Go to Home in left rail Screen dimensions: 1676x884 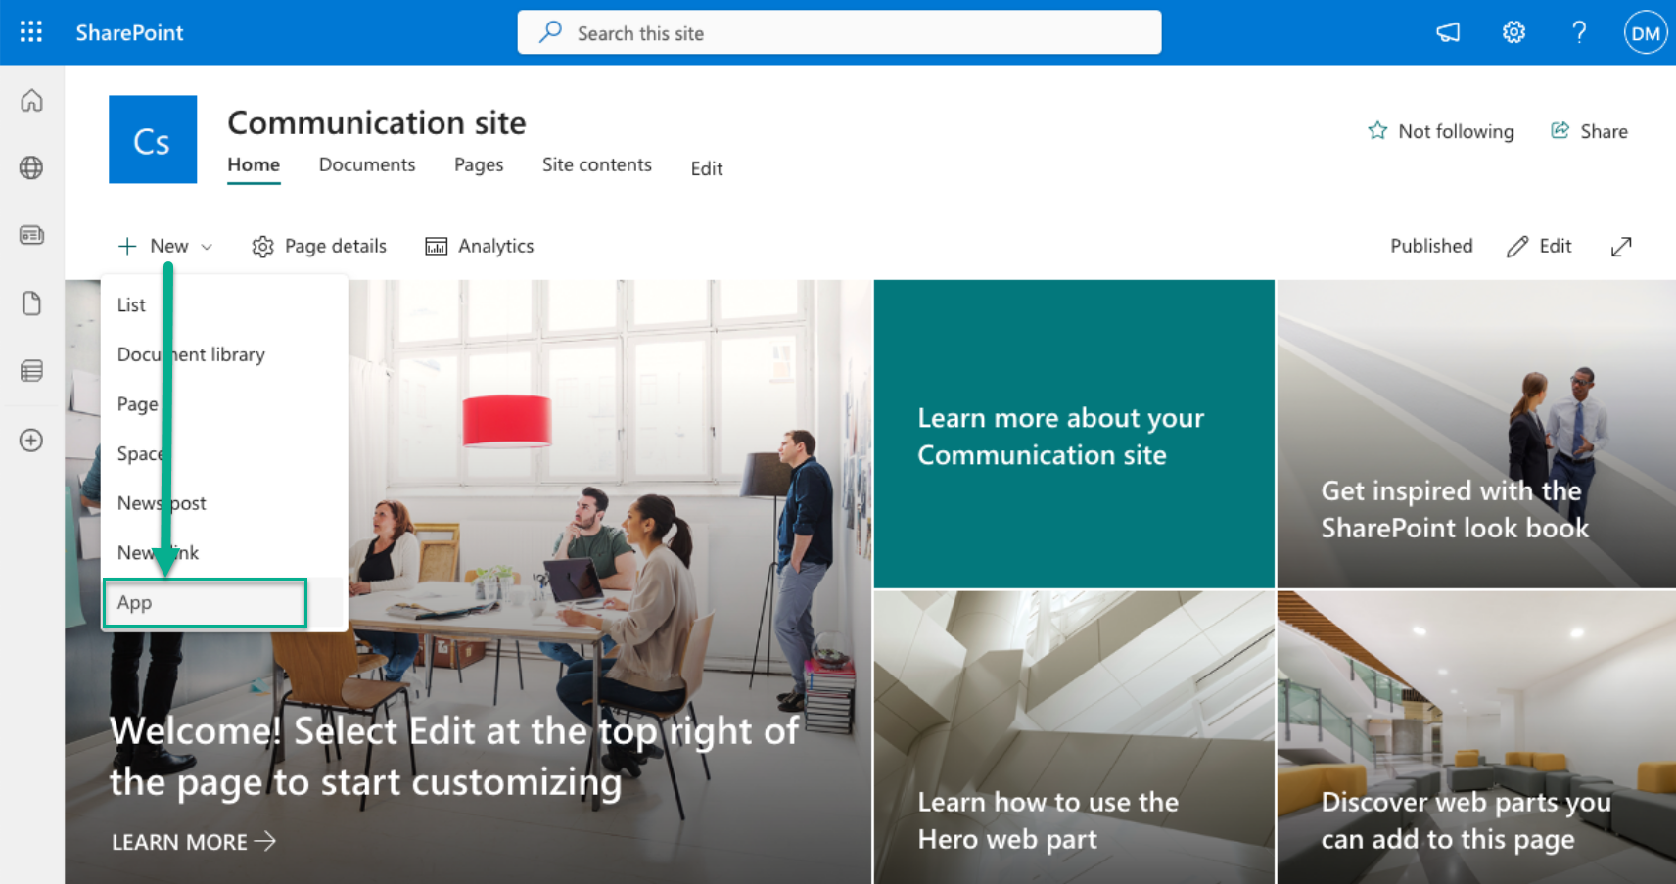pos(32,101)
